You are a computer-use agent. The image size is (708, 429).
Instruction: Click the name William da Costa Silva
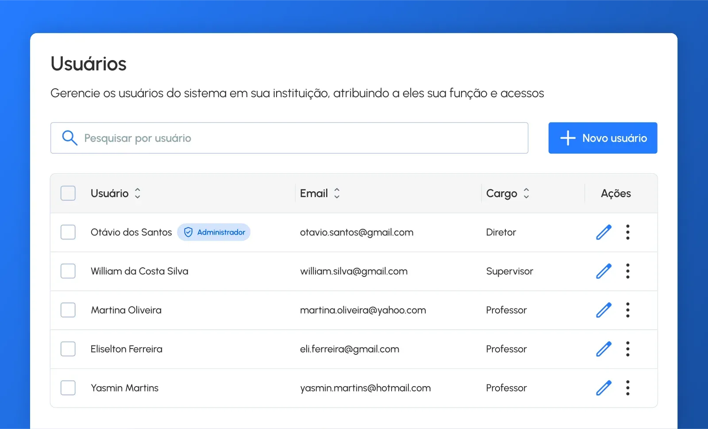139,271
